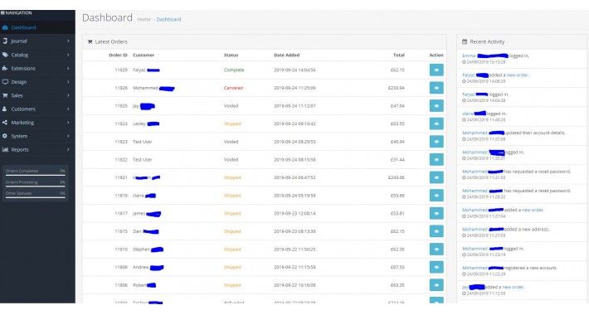Click the Dashboard breadcrumb link
Screen dimensions: 589x315
tap(168, 19)
